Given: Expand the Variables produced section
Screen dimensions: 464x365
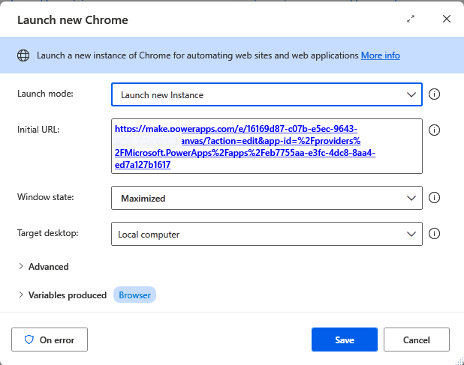Looking at the screenshot, I should (62, 295).
